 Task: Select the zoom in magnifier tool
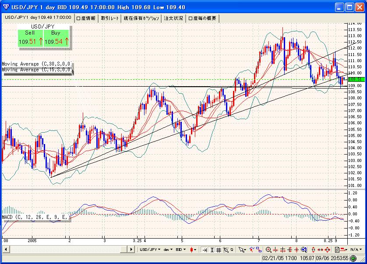[268, 250]
